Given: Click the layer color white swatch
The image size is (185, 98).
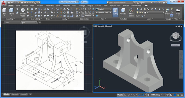Looking at the screenshot, I should coord(145,12).
